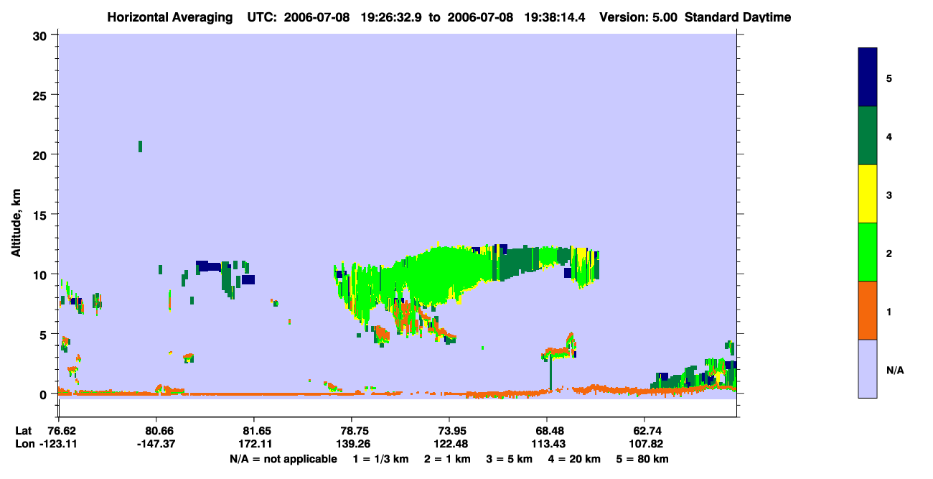This screenshot has width=933, height=479.
Task: Click the dark green colorbar segment labeled 4
Action: (x=868, y=136)
